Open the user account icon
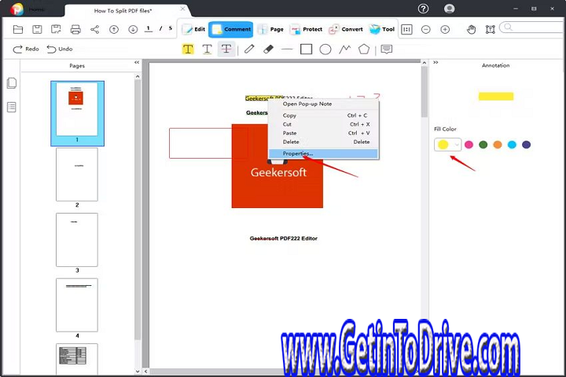 point(449,9)
